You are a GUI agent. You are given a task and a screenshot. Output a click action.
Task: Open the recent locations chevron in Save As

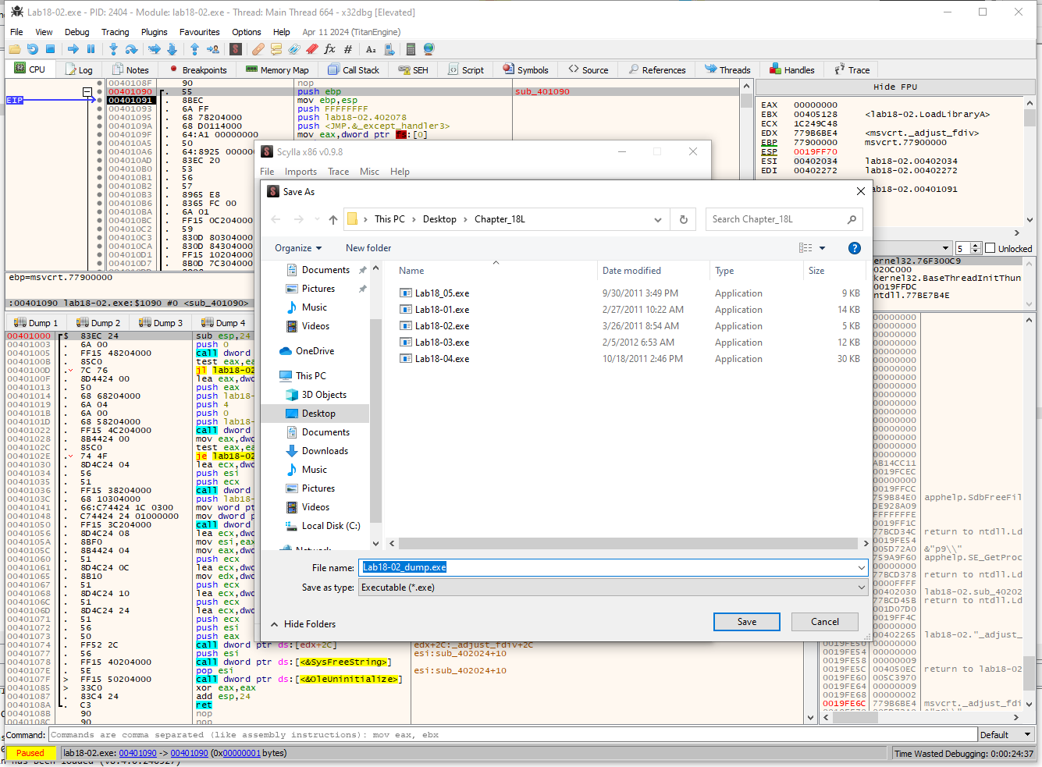(317, 219)
